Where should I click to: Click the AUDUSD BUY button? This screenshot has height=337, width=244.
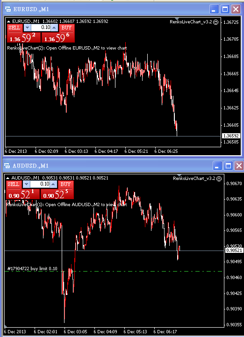(65, 184)
